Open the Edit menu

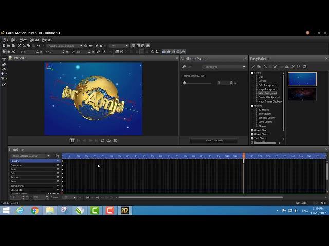(x=14, y=40)
